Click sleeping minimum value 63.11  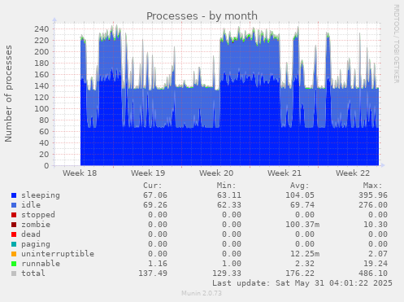[229, 195]
